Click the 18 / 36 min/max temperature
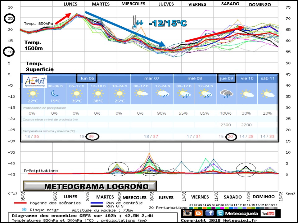Screen dimensions: 298x223 [x=32, y=136]
